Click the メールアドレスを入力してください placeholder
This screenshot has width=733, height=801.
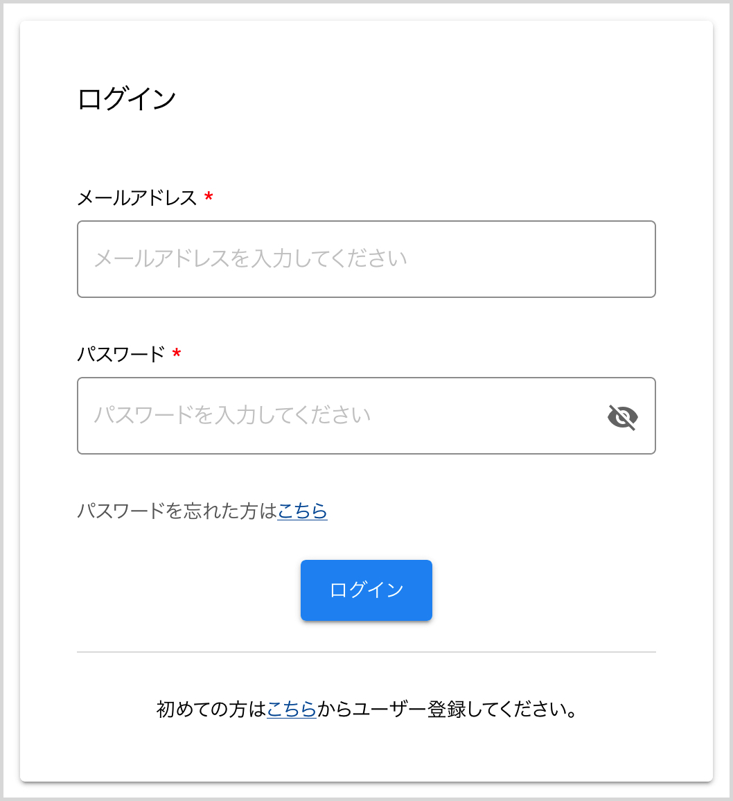point(250,259)
